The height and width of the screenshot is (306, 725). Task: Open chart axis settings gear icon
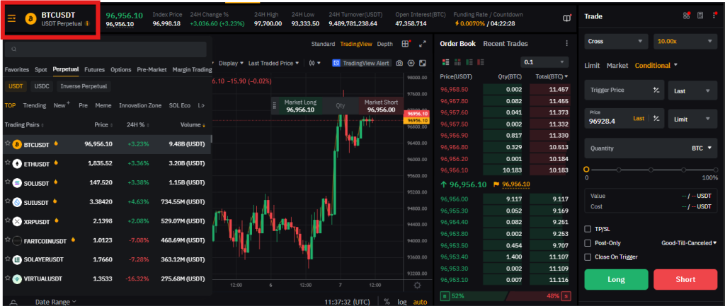pyautogui.click(x=418, y=286)
